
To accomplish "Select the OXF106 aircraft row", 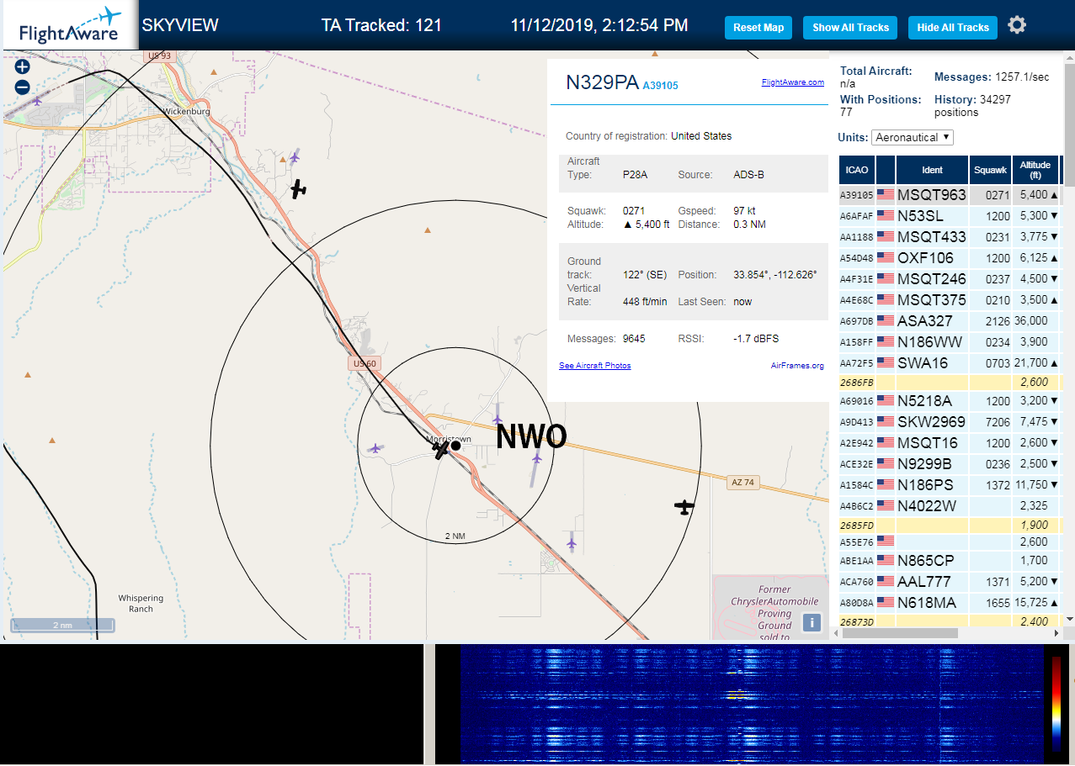I will pyautogui.click(x=950, y=258).
